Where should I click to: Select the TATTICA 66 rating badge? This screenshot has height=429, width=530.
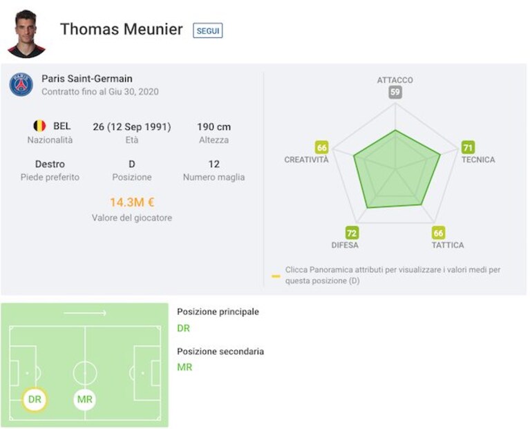(438, 233)
